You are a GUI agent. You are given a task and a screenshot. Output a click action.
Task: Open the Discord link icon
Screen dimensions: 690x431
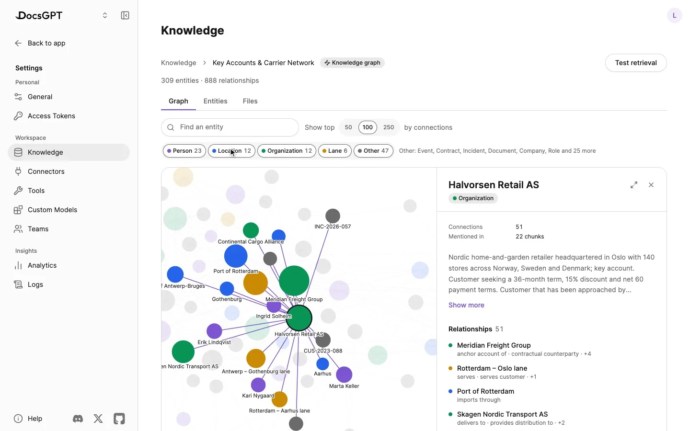78,419
